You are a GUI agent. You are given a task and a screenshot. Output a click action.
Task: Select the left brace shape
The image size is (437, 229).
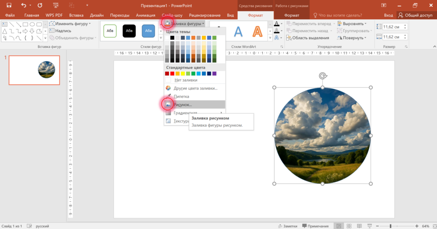25,38
